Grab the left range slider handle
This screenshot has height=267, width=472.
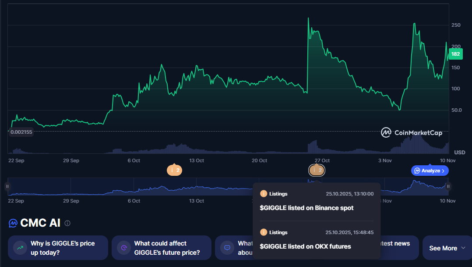(7, 186)
